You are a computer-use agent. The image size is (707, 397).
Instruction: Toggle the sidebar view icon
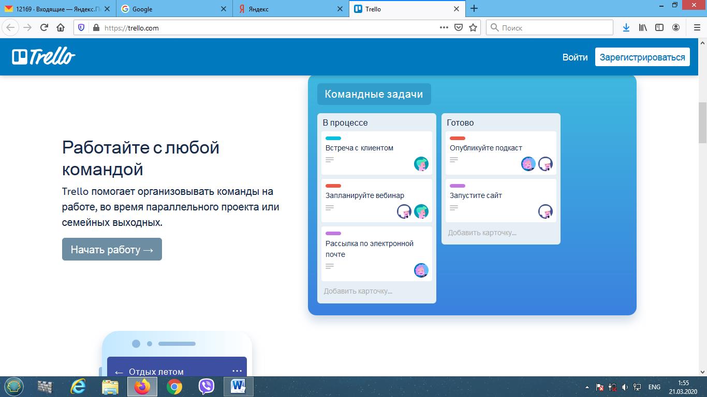pos(659,28)
